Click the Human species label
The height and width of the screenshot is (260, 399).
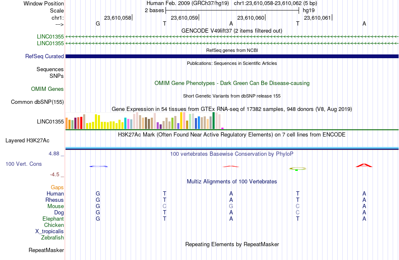coord(55,193)
